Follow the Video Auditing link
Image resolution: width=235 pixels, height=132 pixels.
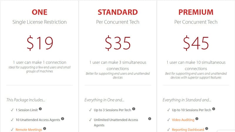183,120
